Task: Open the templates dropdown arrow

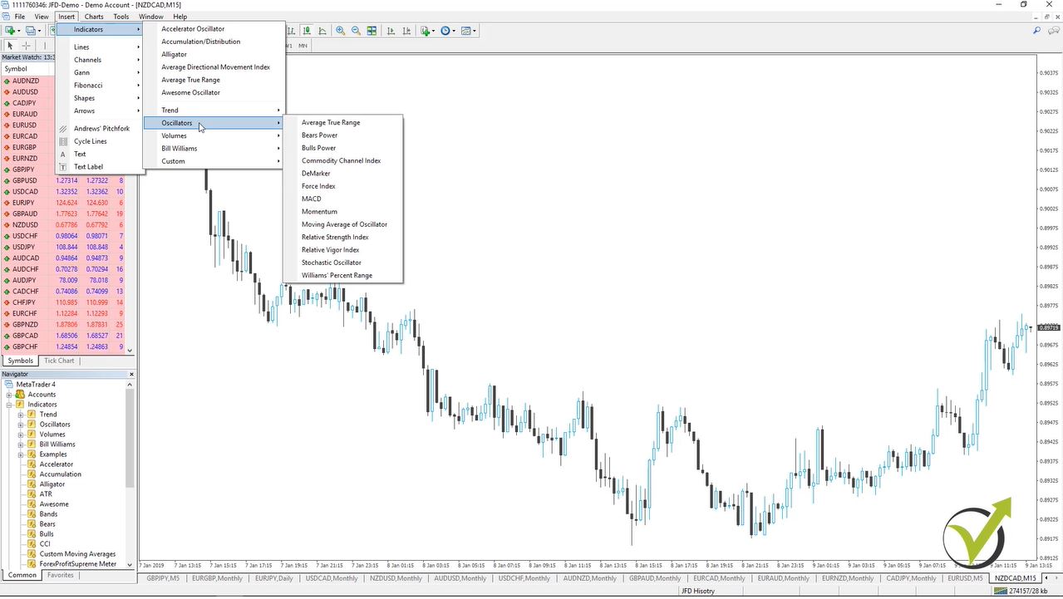Action: point(475,31)
